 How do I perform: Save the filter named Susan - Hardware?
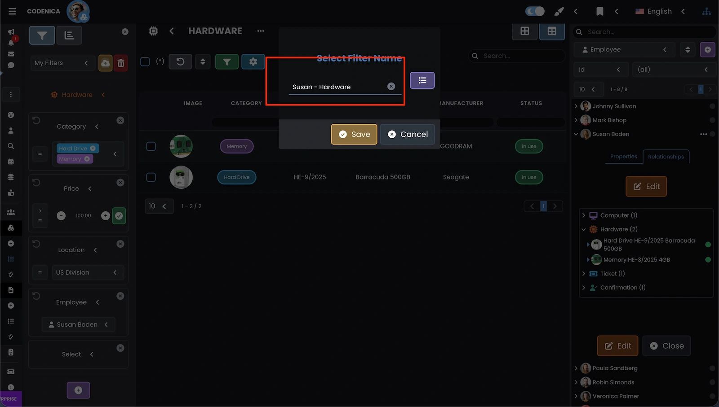click(x=354, y=134)
